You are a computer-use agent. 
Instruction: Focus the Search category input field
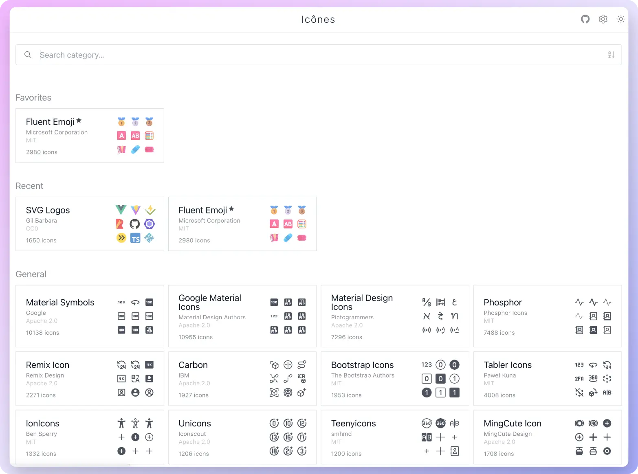pyautogui.click(x=318, y=55)
